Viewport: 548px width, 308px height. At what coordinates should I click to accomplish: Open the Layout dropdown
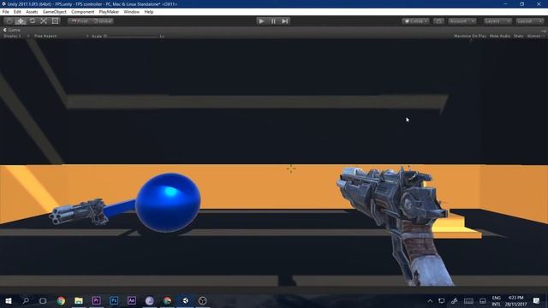[x=530, y=21]
